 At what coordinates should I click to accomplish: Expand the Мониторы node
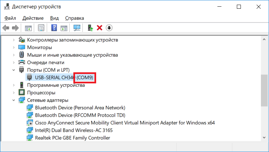coord(14,48)
